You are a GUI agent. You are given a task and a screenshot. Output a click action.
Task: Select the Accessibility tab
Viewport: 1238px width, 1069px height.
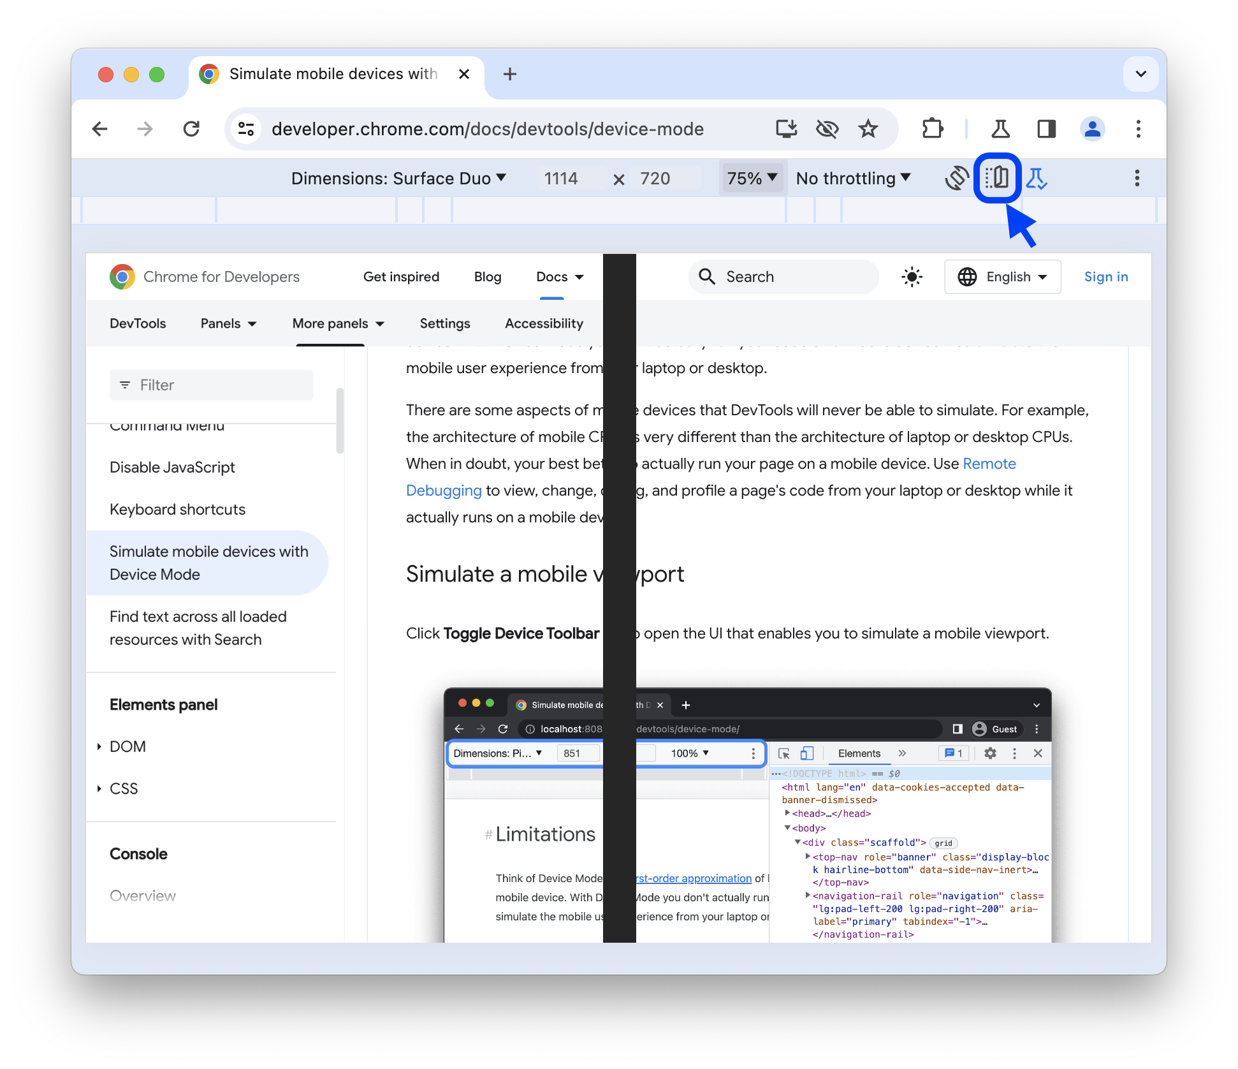coord(543,323)
